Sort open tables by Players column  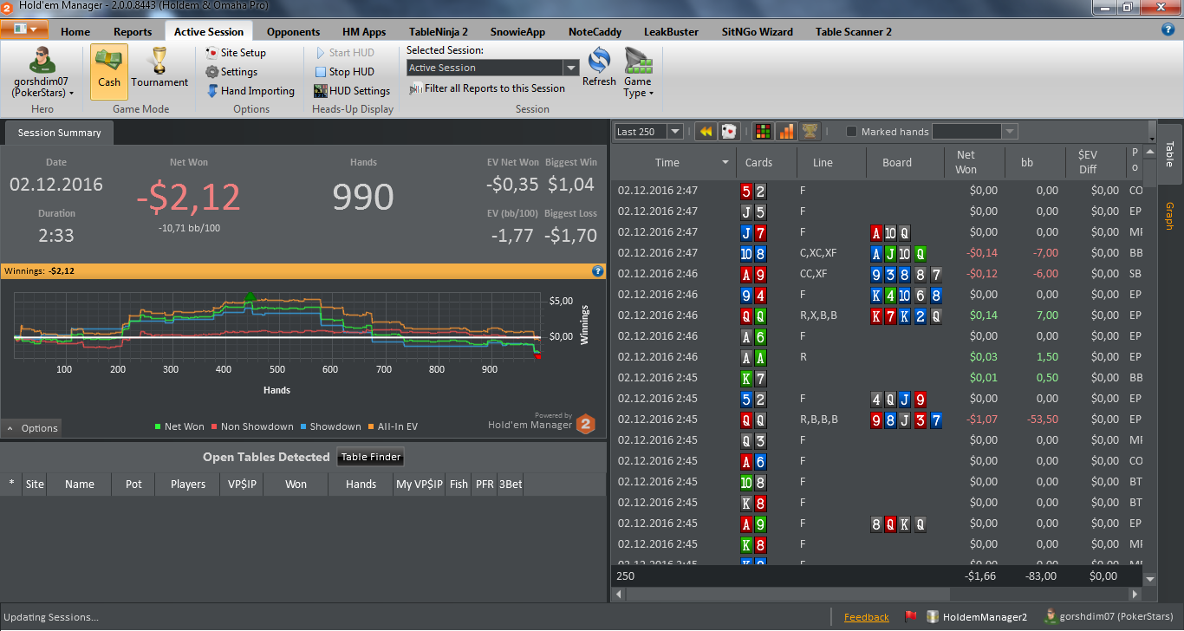[x=188, y=485]
